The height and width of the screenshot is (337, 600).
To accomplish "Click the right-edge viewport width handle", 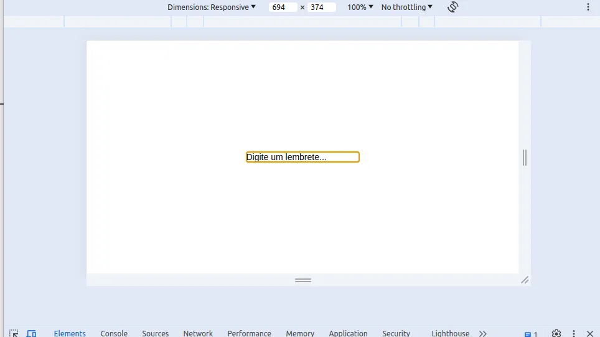I will click(525, 158).
